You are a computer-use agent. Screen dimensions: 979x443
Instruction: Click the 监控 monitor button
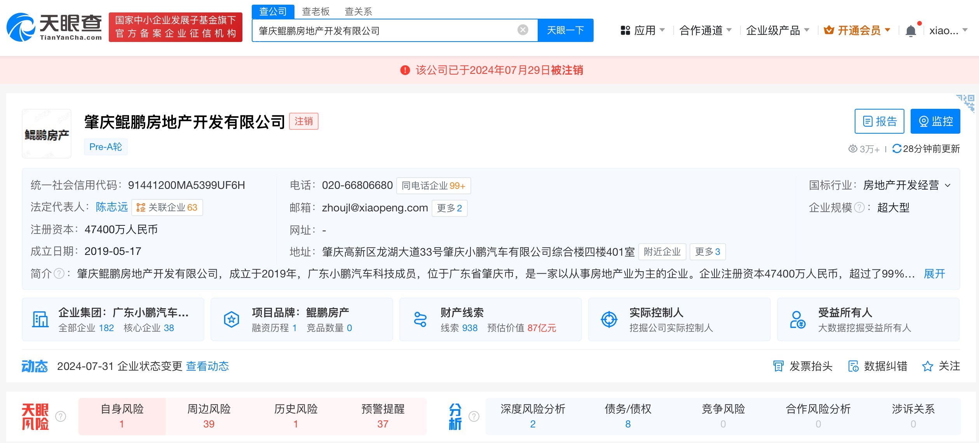(x=935, y=121)
